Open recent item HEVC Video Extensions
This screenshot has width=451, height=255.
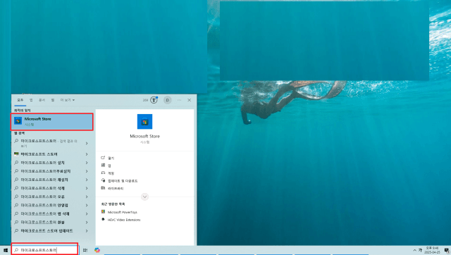pos(121,220)
